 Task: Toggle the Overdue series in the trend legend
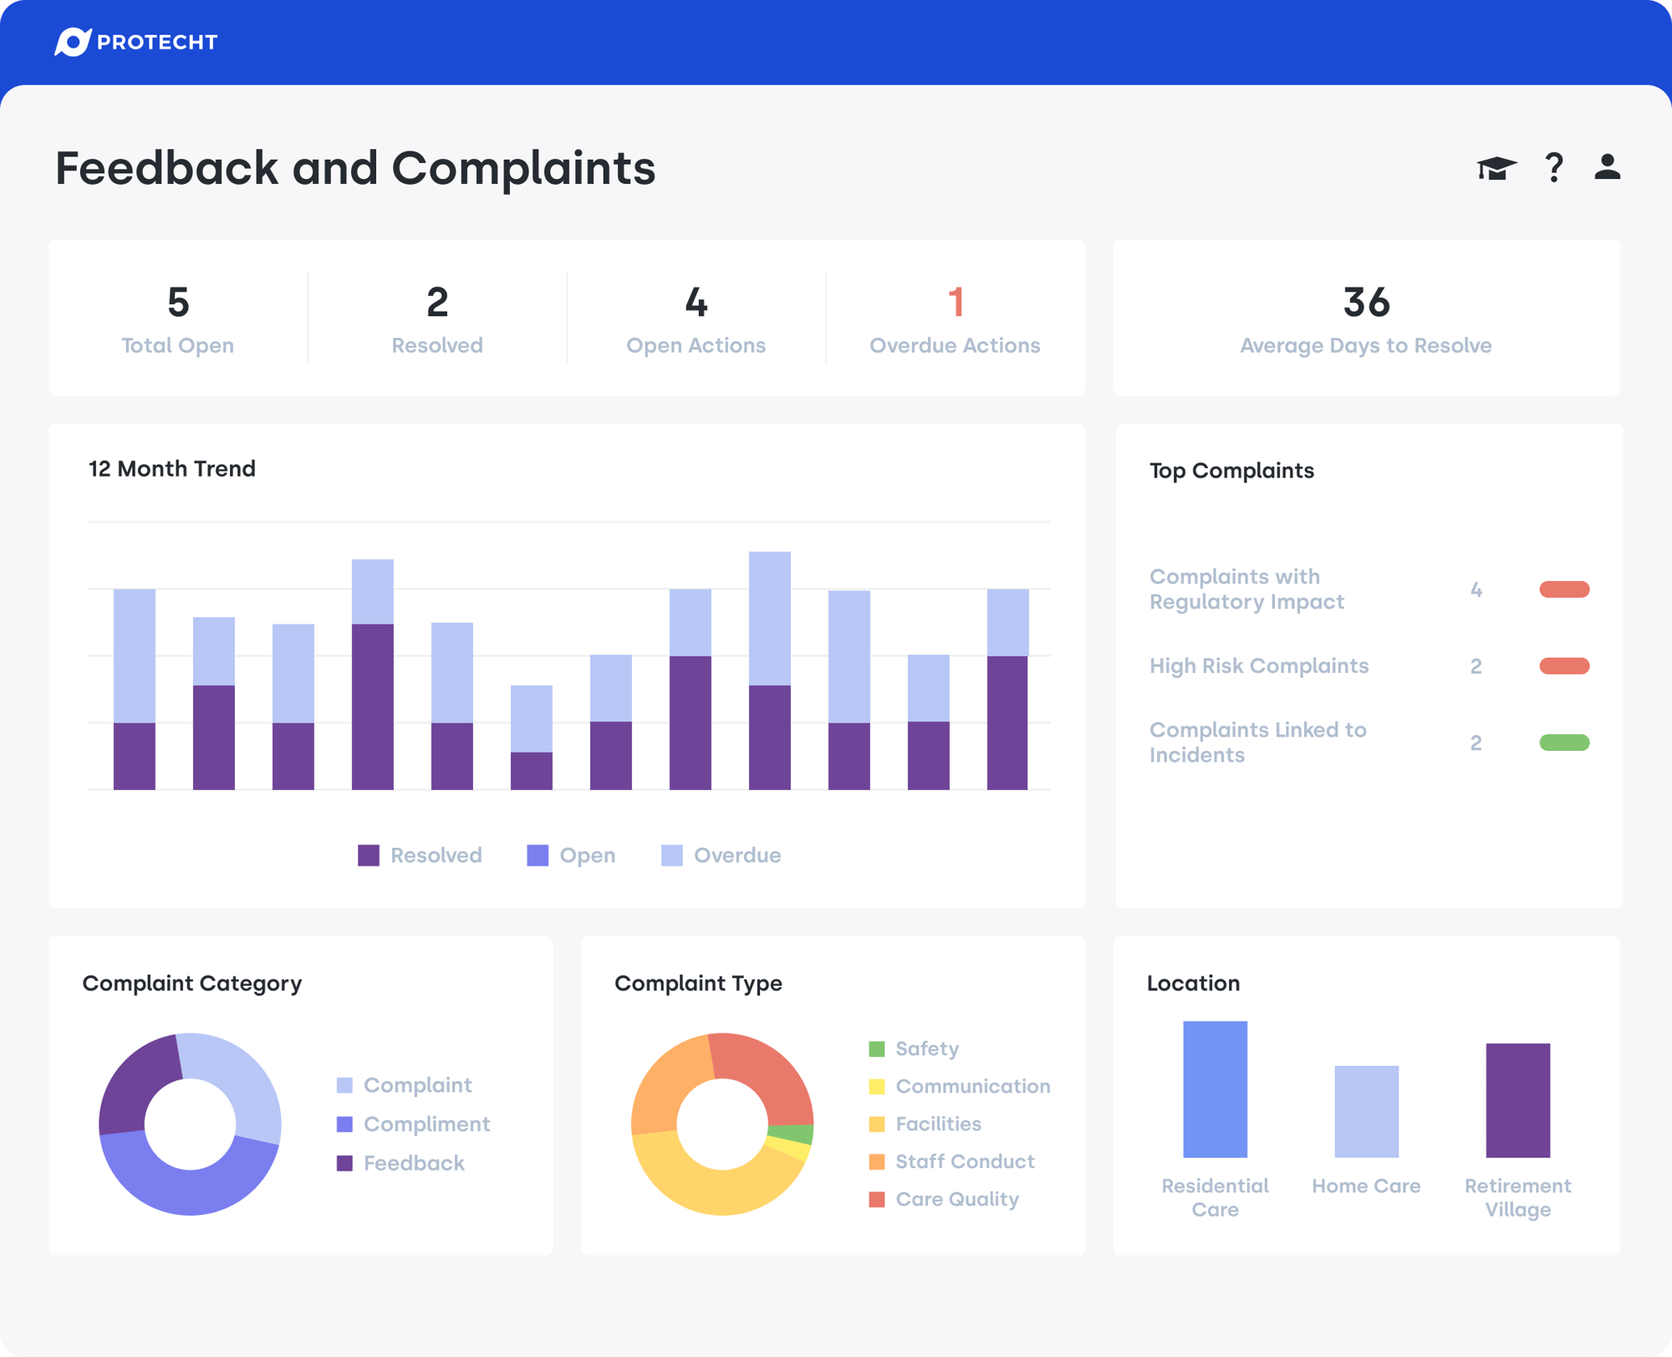click(x=670, y=855)
